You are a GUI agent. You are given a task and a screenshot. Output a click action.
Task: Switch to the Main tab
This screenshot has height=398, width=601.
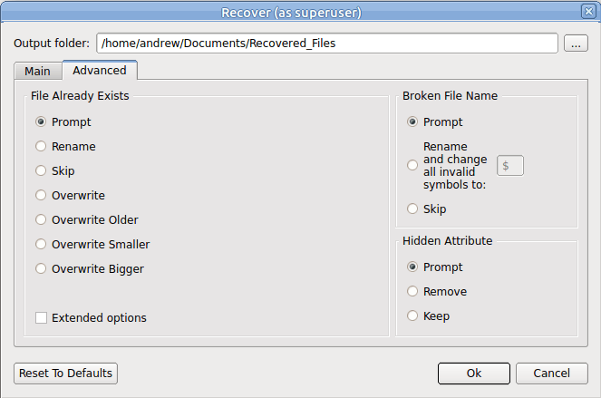37,71
